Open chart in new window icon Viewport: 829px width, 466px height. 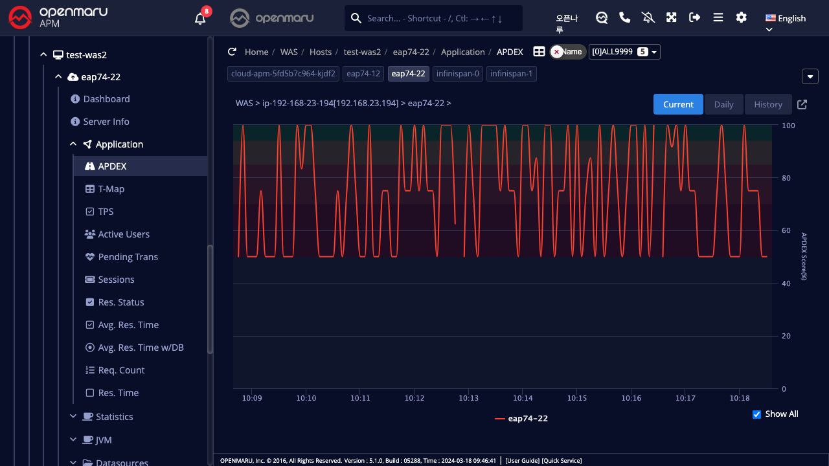[x=802, y=104]
